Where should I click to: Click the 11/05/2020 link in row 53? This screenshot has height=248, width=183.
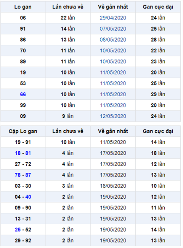(x=113, y=83)
